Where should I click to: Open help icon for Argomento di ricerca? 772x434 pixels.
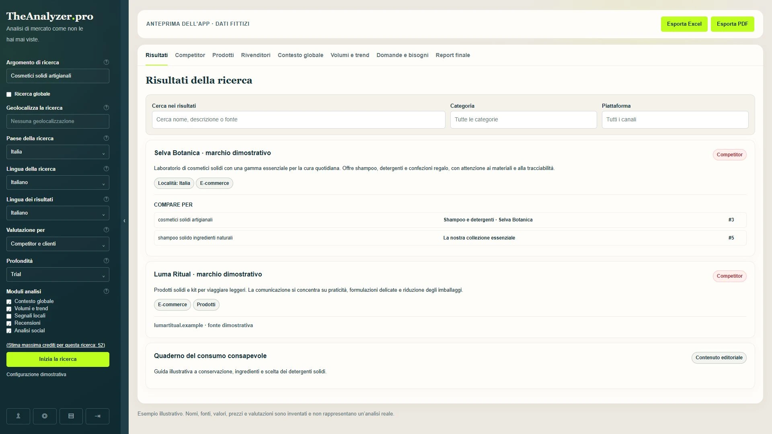pyautogui.click(x=106, y=62)
